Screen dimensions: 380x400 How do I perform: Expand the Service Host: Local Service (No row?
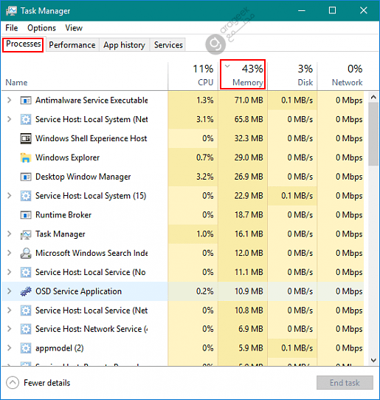click(9, 272)
